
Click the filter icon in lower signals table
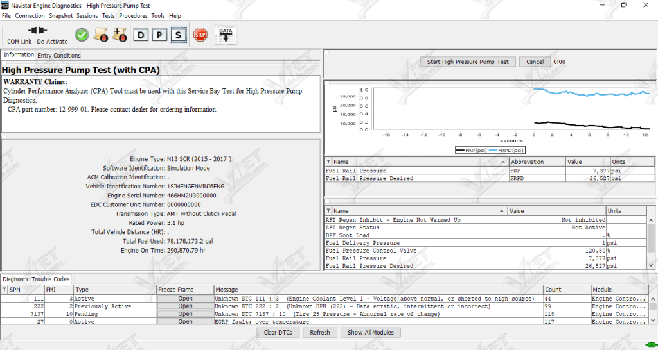pyautogui.click(x=328, y=211)
